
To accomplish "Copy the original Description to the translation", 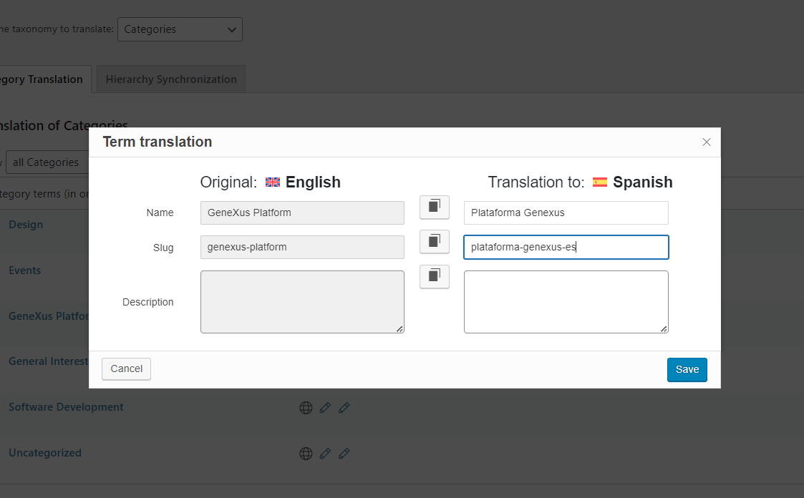I will 435,276.
